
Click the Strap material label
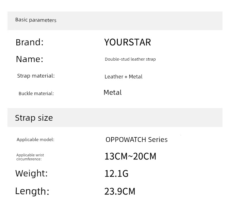pyautogui.click(x=36, y=76)
